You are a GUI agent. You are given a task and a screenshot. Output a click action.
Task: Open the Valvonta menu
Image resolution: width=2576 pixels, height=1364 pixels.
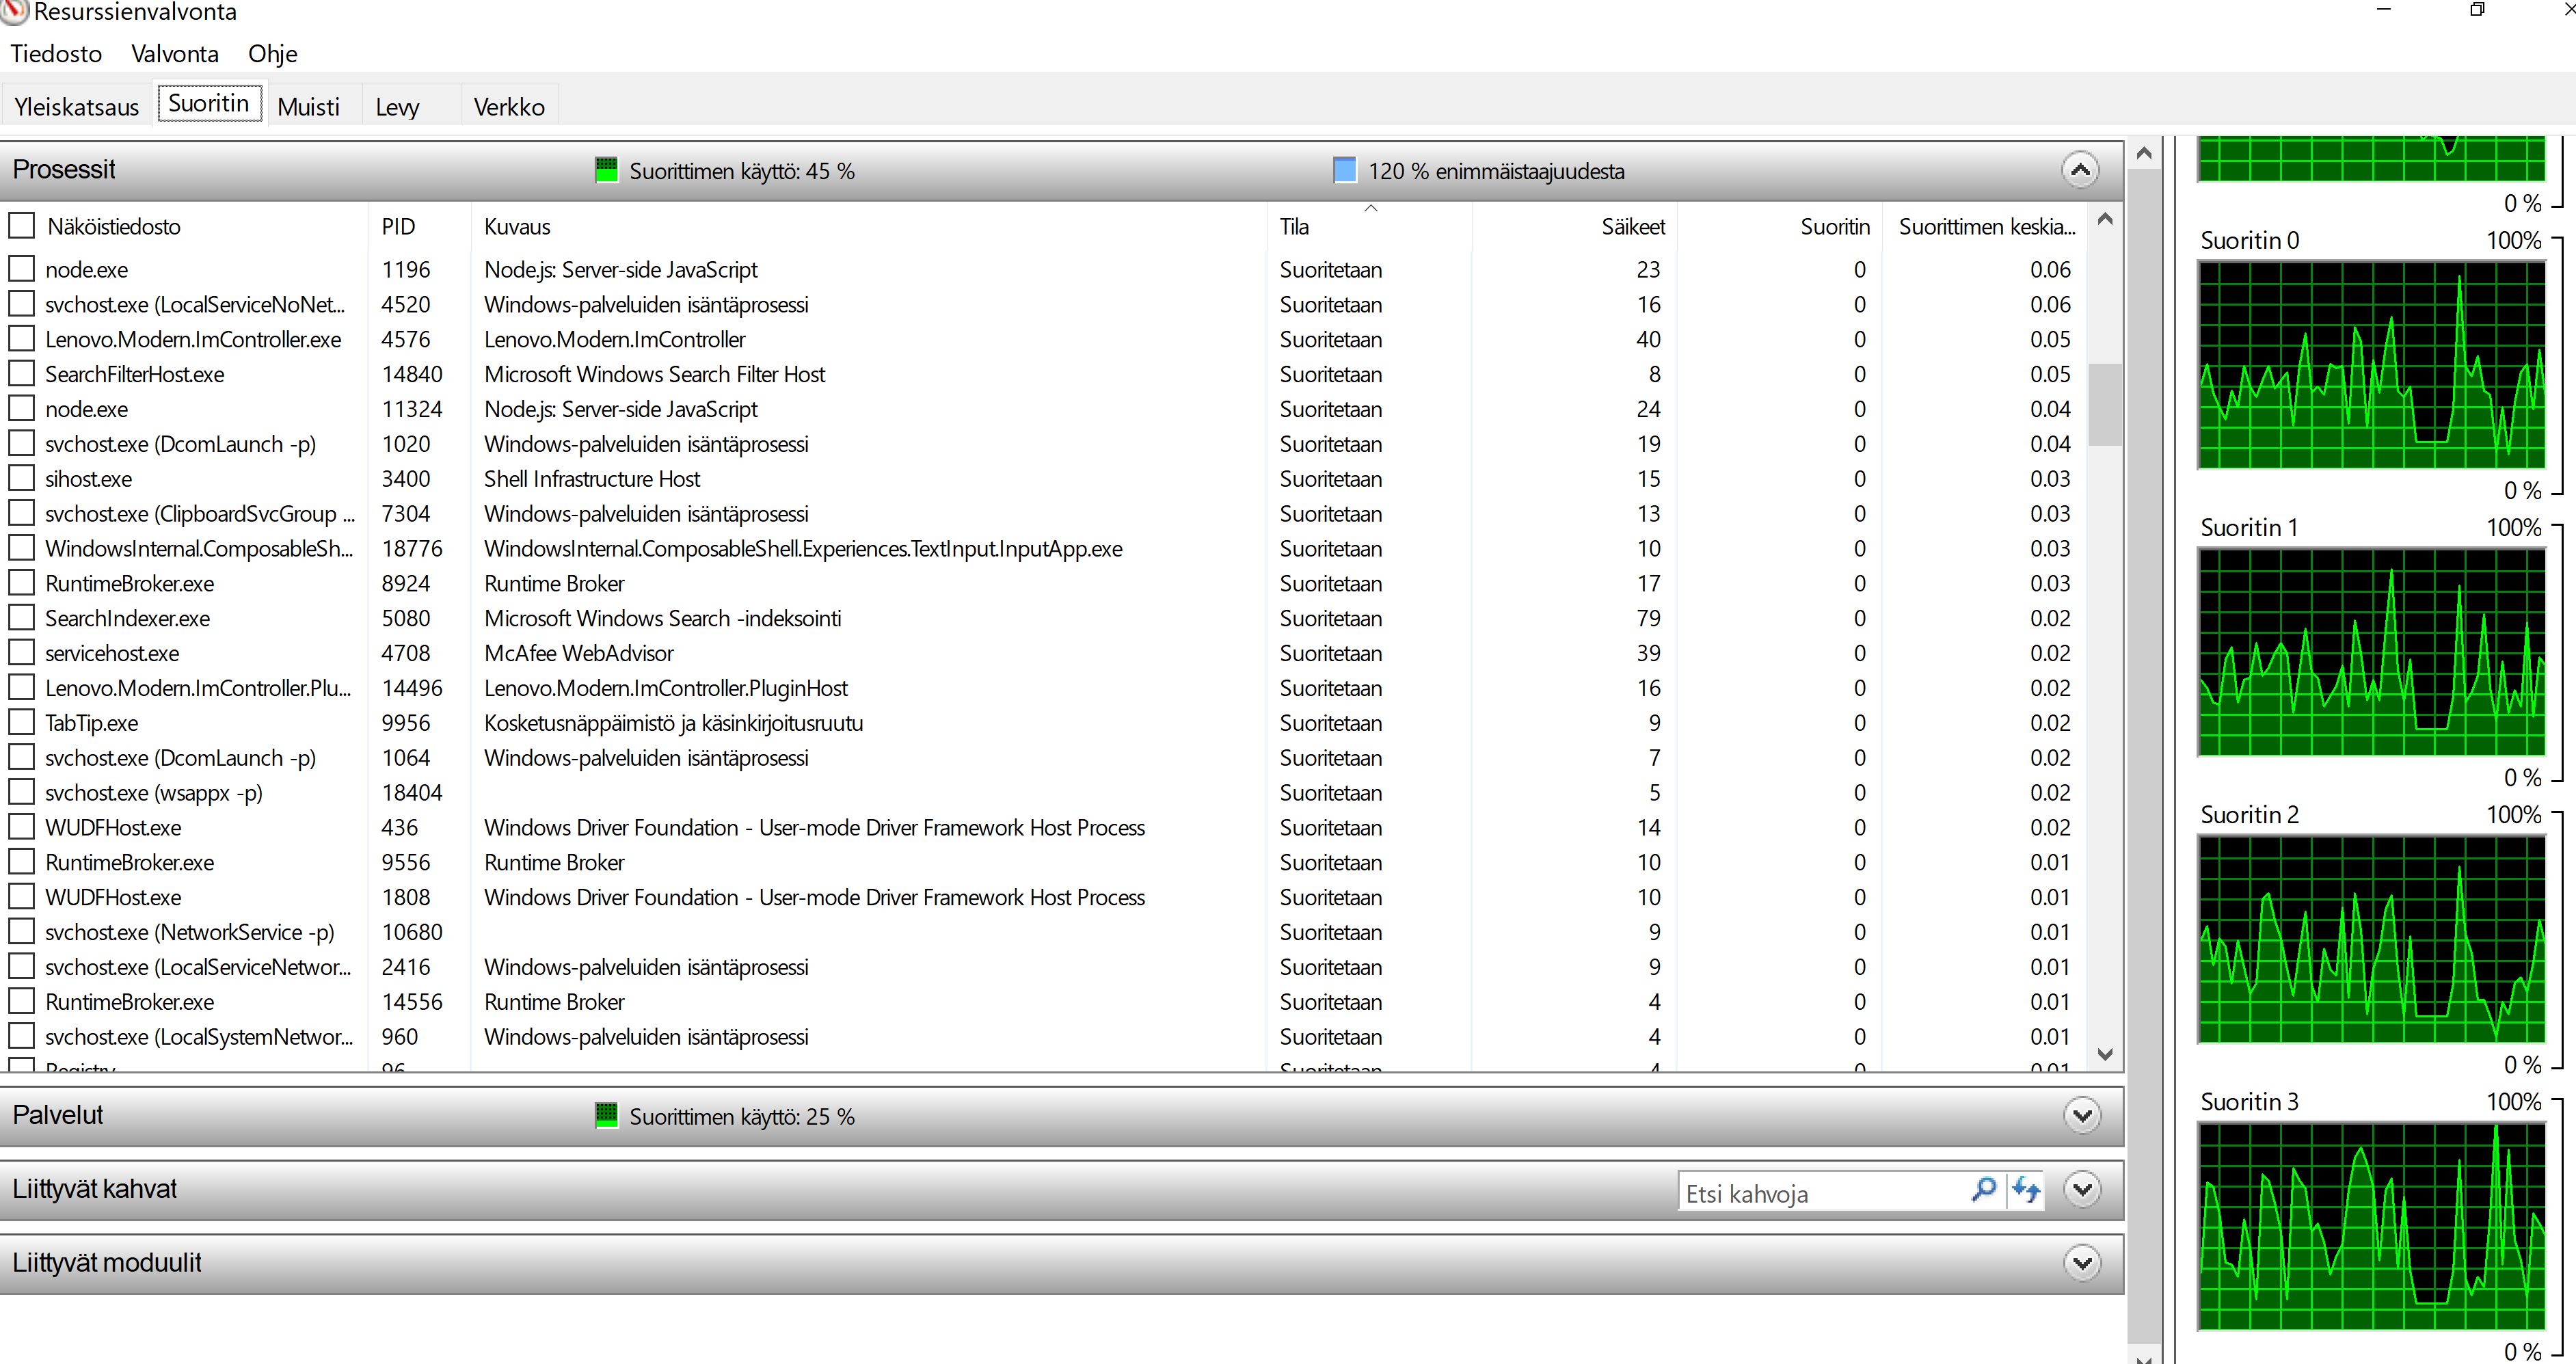(x=174, y=54)
